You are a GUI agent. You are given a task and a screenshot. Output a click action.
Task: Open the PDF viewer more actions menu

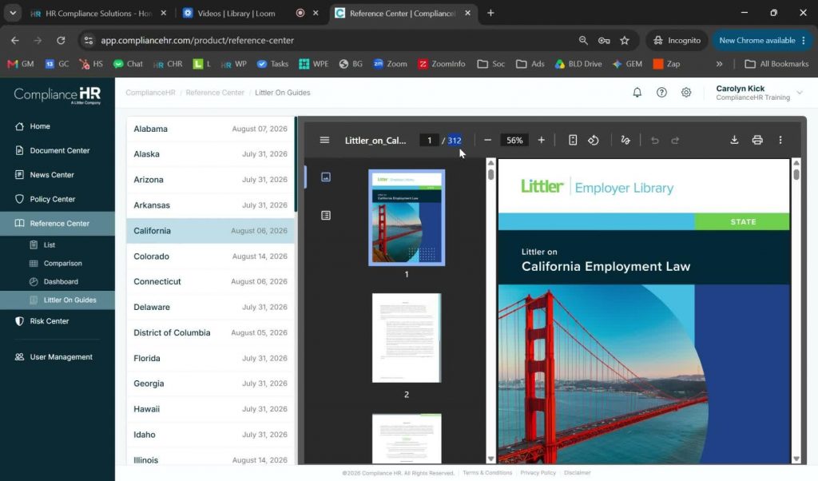click(780, 140)
